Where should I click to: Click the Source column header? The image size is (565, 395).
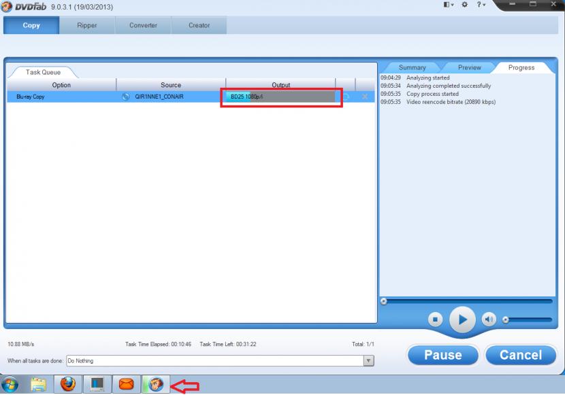[171, 85]
